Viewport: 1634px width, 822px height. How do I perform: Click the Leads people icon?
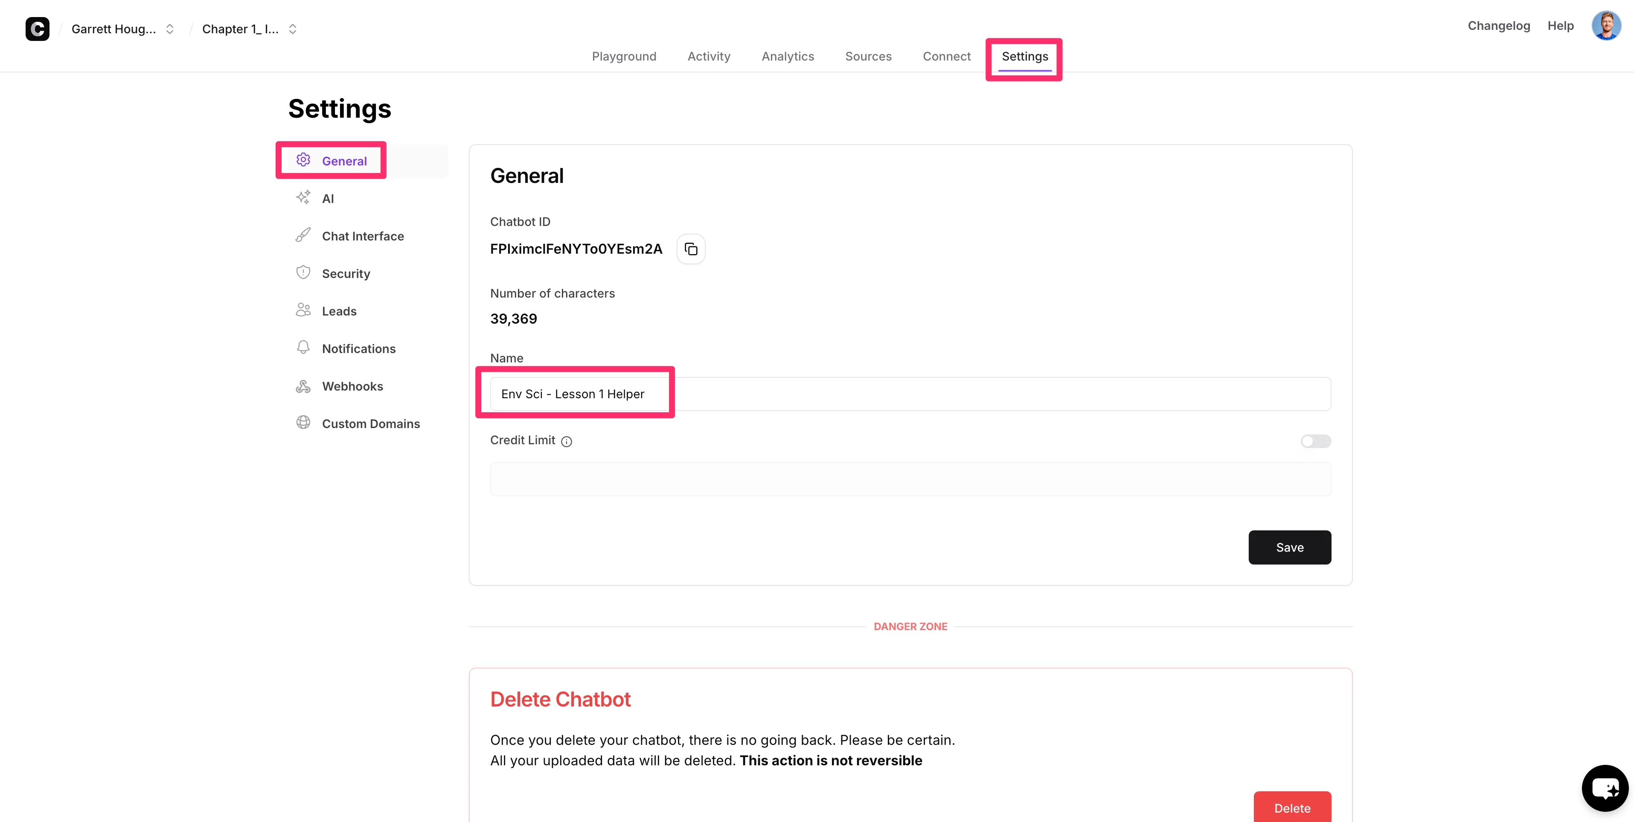click(303, 310)
